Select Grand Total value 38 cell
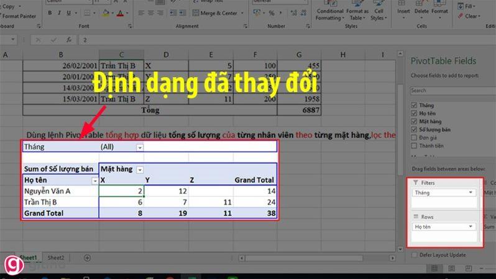Viewport: 496px width, 279px height. click(x=255, y=213)
